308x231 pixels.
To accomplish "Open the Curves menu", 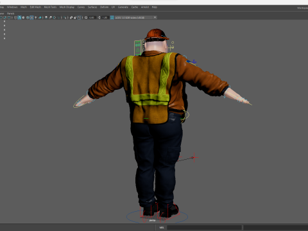I will pyautogui.click(x=81, y=7).
